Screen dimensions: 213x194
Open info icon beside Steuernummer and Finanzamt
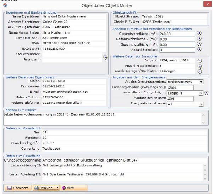105,57
